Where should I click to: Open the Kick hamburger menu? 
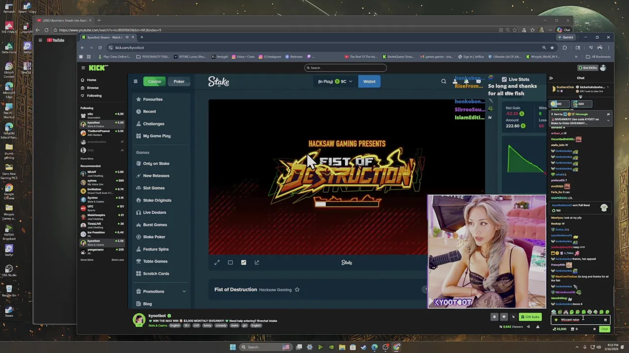point(83,68)
